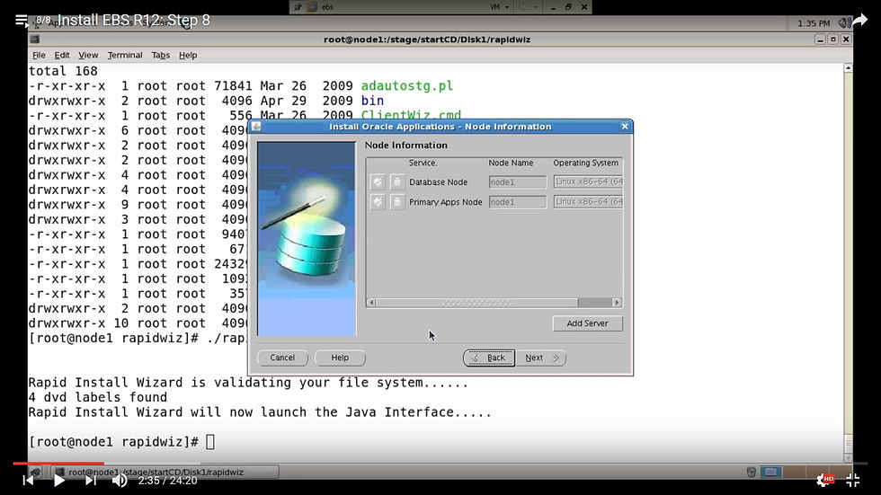The image size is (881, 495).
Task: Click the 1:35 PM panel clock
Action: coord(814,23)
